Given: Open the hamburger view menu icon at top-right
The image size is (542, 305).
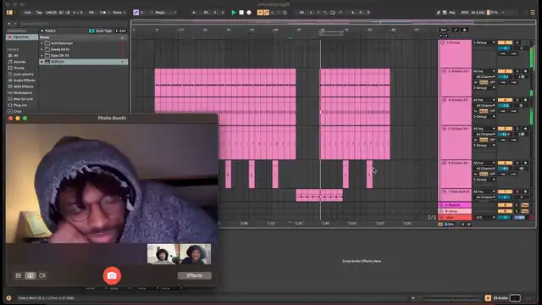Looking at the screenshot, I should 533,13.
